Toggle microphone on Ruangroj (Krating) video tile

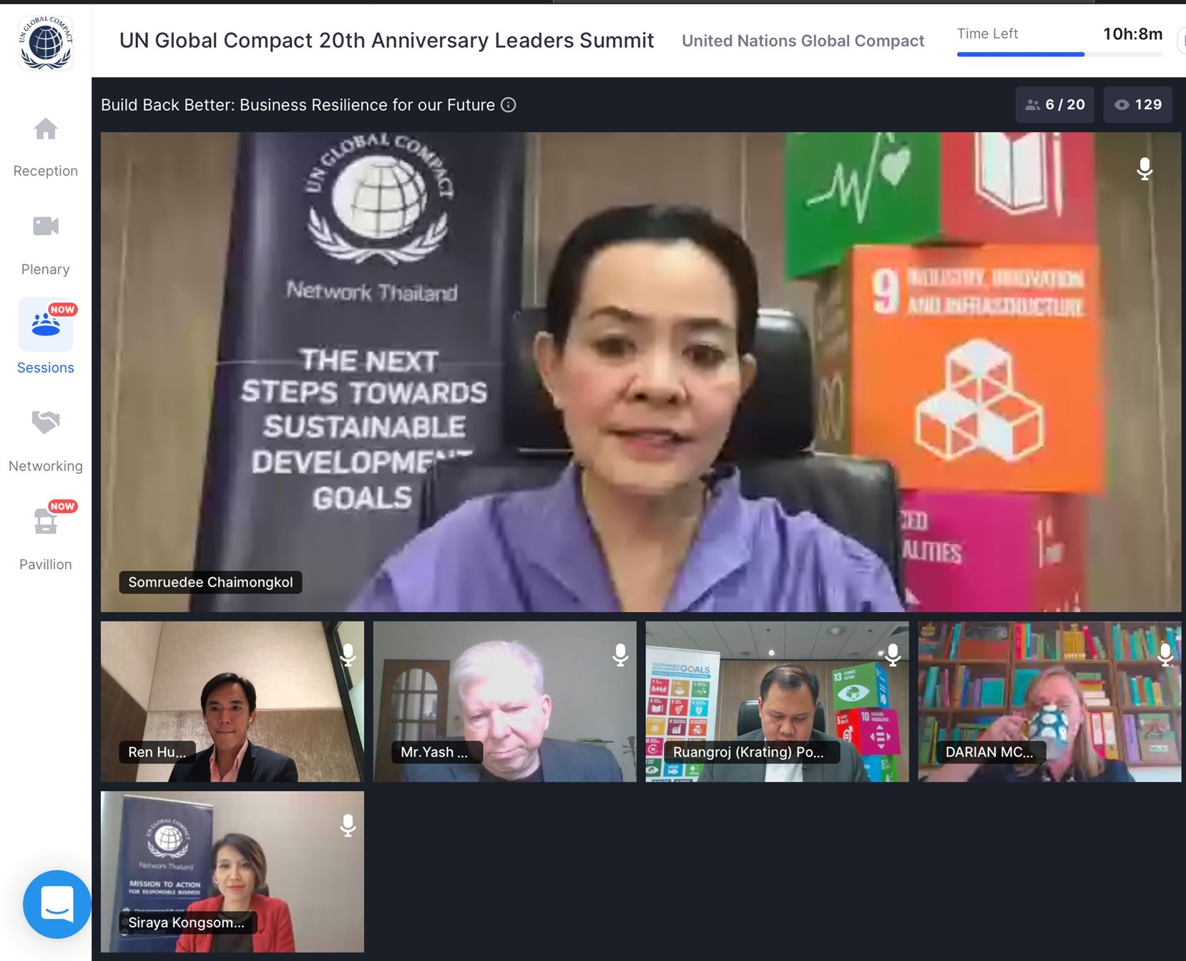click(x=893, y=654)
